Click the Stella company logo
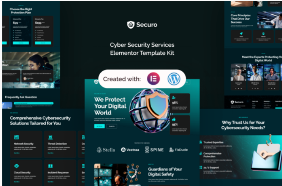 tap(106, 150)
